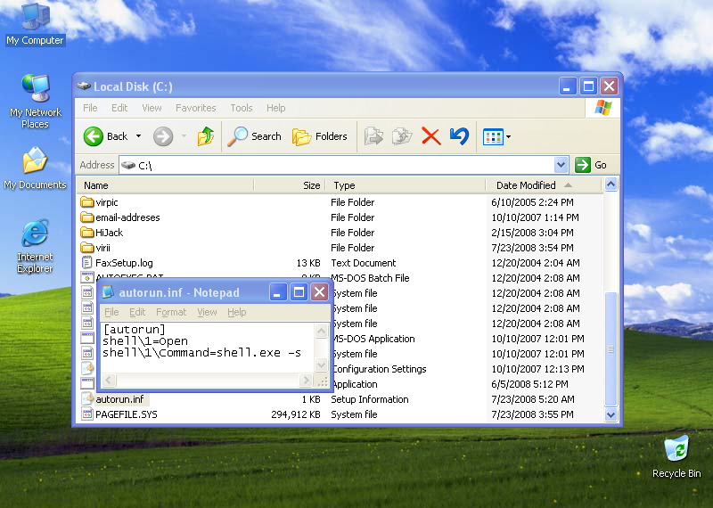This screenshot has height=508, width=713.
Task: Open Notepad's Help menu
Action: pos(236,312)
